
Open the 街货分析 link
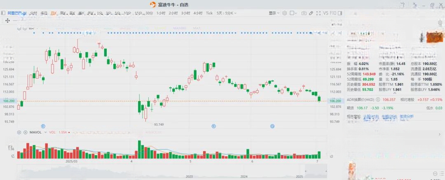coord(407,117)
